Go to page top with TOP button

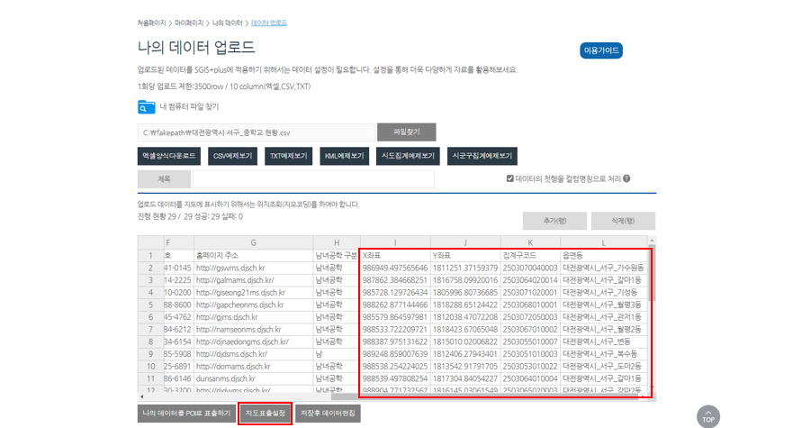click(708, 416)
